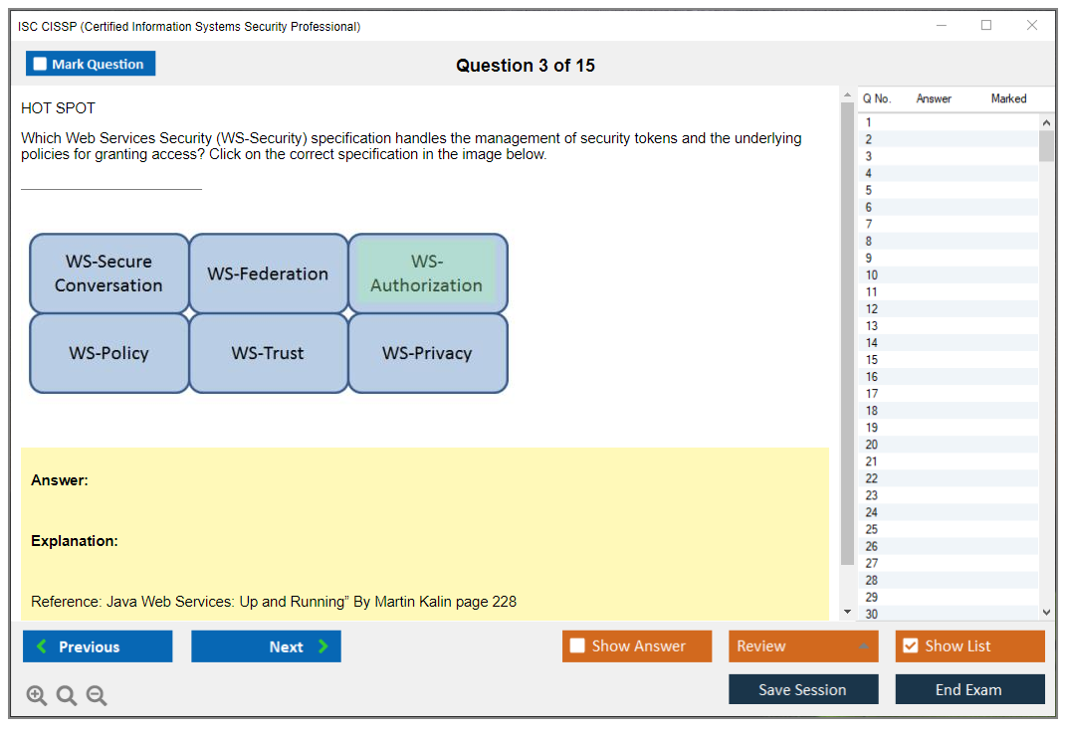Click the End Exam button
This screenshot has width=1070, height=731.
click(x=969, y=689)
